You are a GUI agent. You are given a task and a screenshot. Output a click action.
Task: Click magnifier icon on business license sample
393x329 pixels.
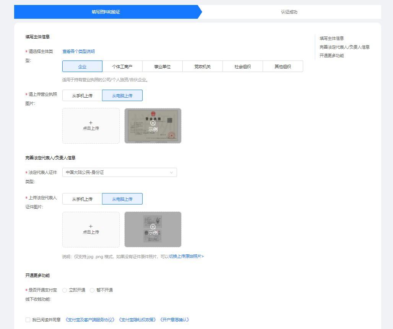tap(153, 123)
